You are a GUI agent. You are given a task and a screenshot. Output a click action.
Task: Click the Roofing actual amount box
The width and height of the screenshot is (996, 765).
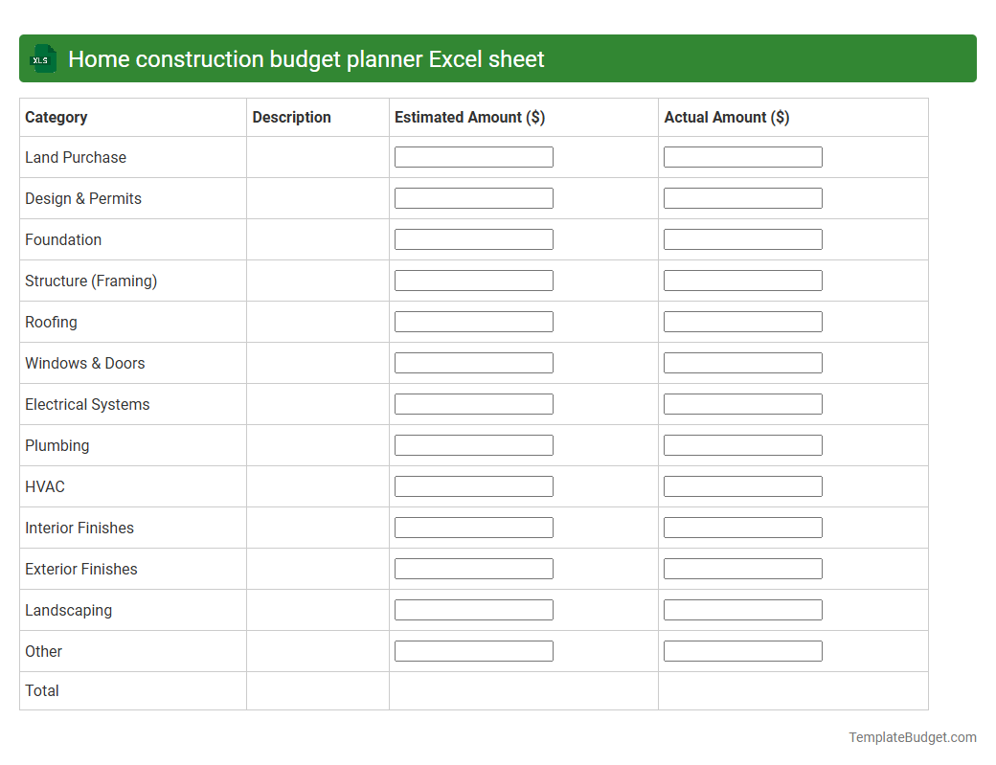point(742,321)
